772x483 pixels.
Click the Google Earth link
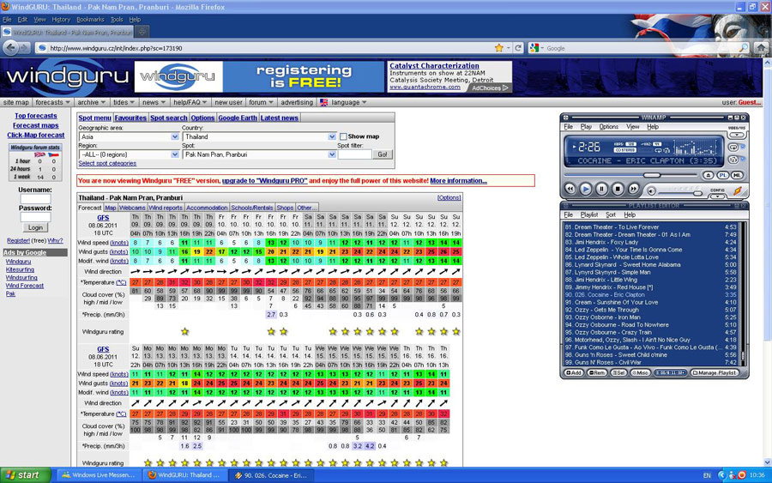[238, 118]
